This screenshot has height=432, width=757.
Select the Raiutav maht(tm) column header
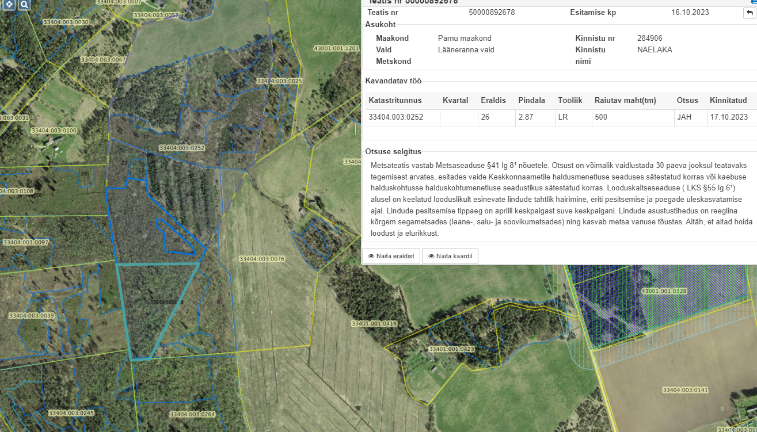pyautogui.click(x=625, y=100)
